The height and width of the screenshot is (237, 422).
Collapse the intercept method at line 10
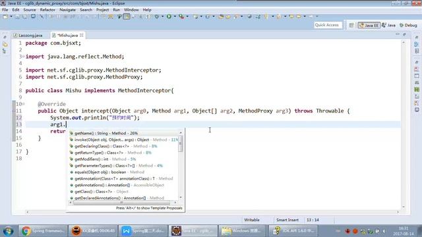(x=24, y=104)
